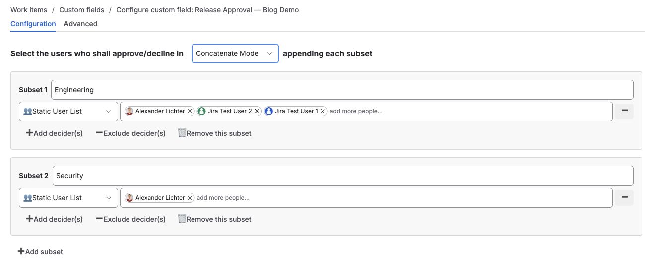Click the Configure custom field breadcrumb title
The height and width of the screenshot is (260, 645).
click(207, 10)
